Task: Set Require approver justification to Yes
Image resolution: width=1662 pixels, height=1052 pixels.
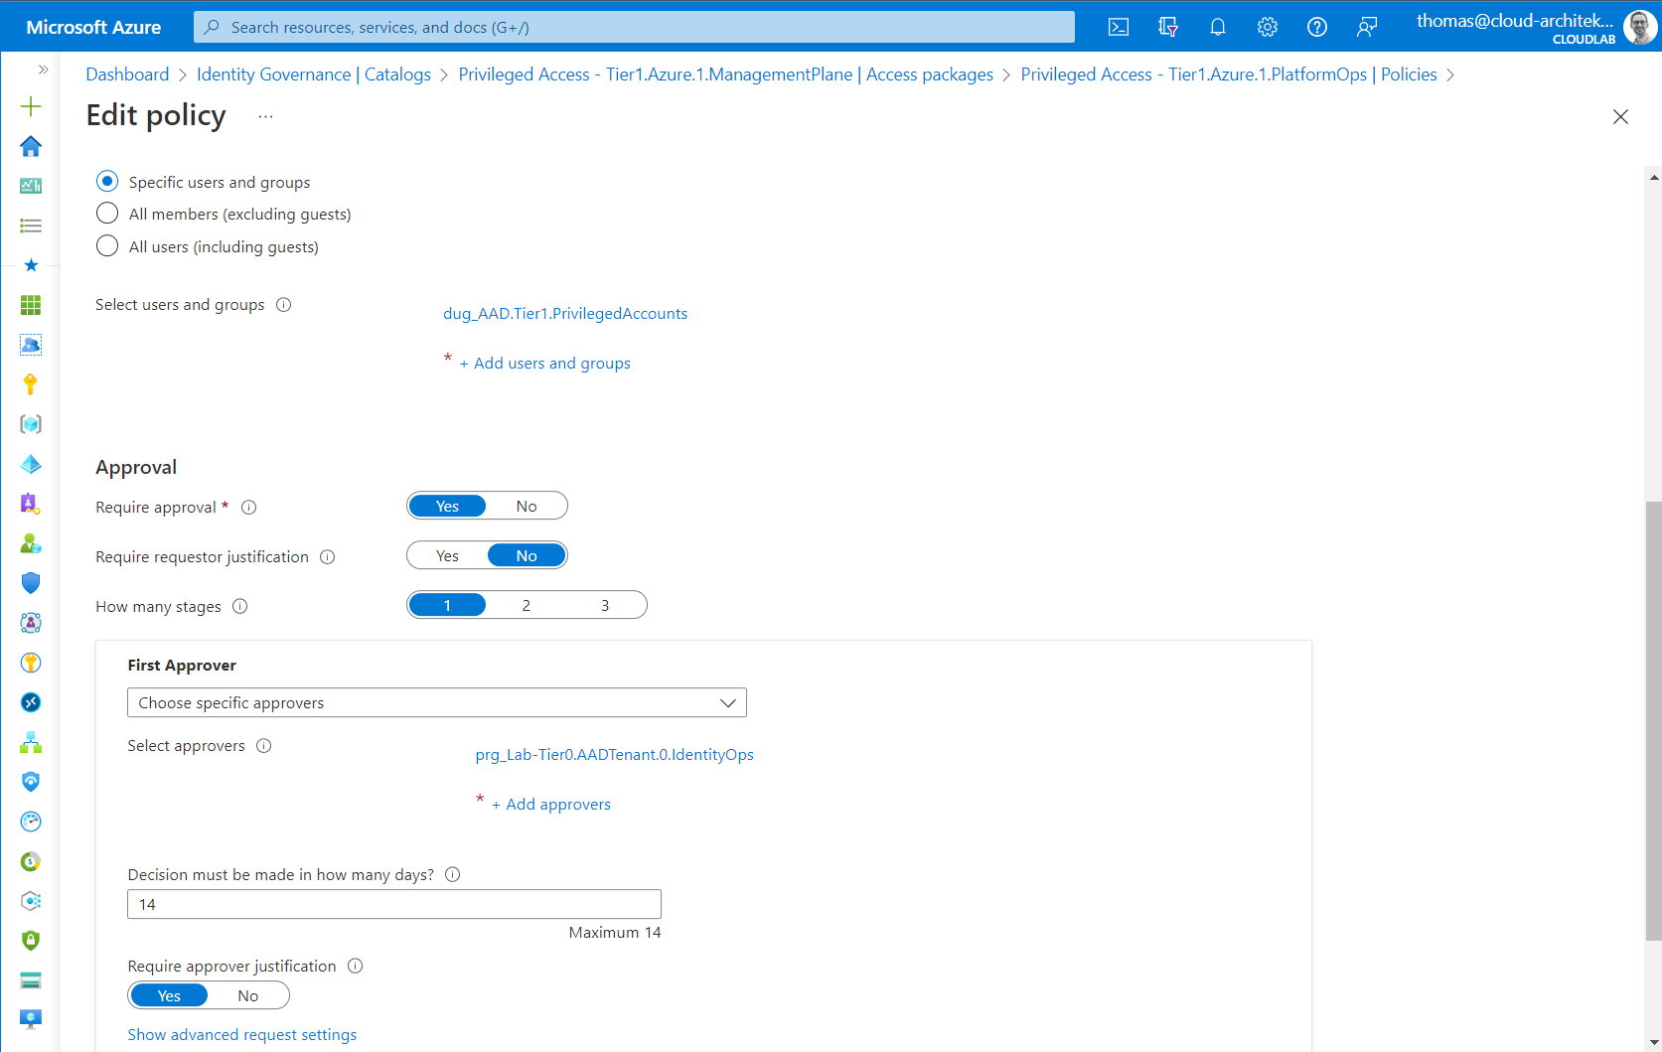Action: click(x=169, y=996)
